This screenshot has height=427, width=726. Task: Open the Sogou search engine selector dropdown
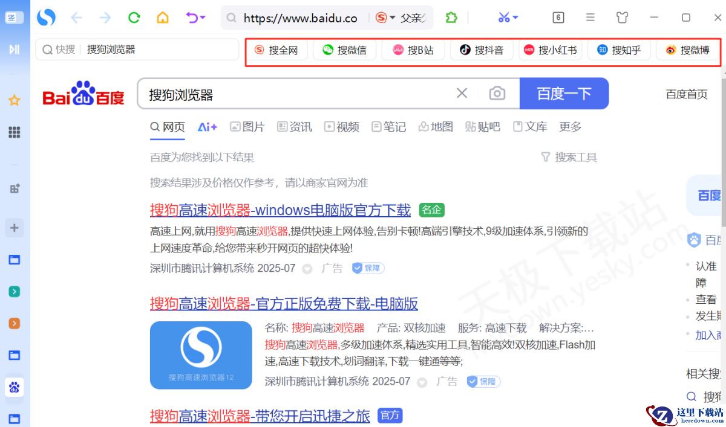[x=385, y=18]
